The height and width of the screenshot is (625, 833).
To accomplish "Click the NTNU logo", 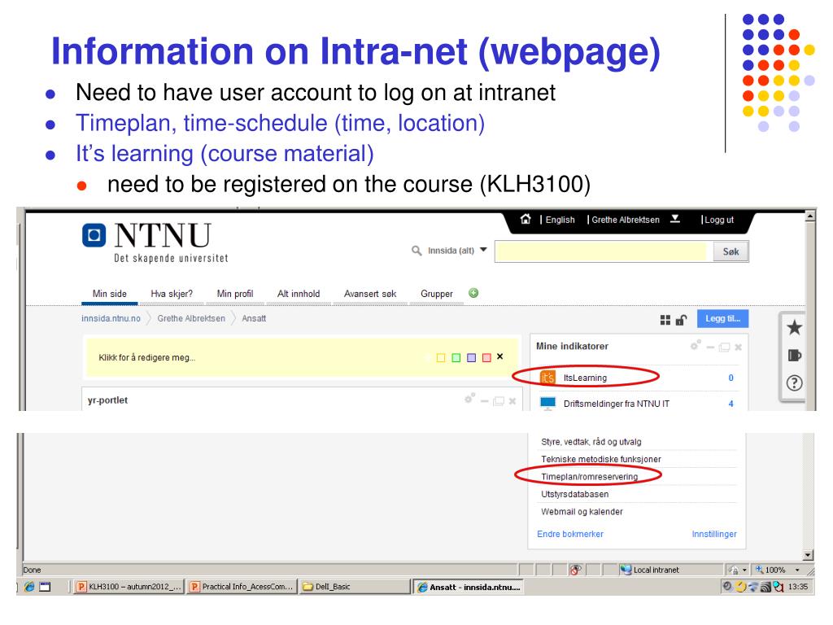I will (x=155, y=243).
